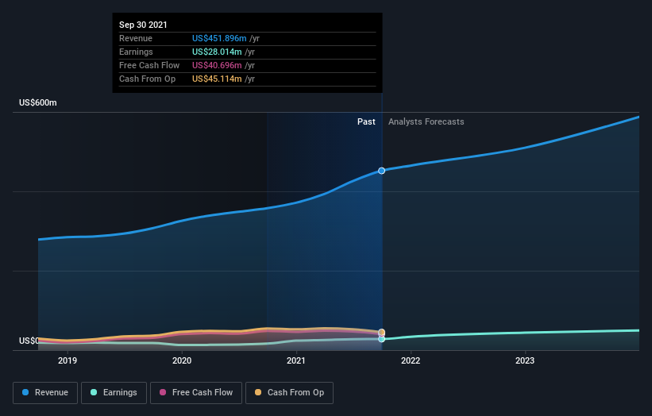Click the blue Revenue data point marker

coord(381,171)
